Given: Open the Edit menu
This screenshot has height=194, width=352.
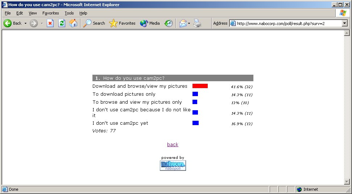Looking at the screenshot, I should pos(20,13).
